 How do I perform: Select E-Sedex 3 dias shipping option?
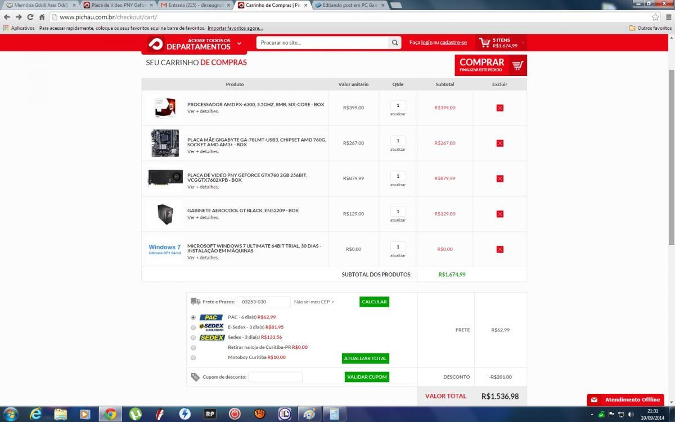pos(193,327)
